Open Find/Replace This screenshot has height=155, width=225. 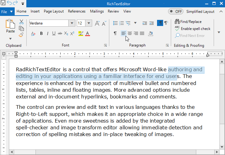tap(188, 22)
